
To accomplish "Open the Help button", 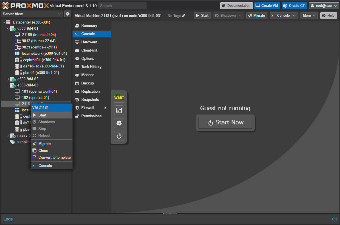I will [x=329, y=16].
